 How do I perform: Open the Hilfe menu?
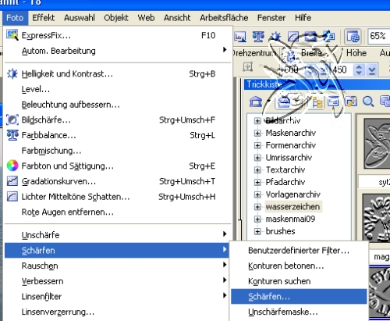pos(303,18)
